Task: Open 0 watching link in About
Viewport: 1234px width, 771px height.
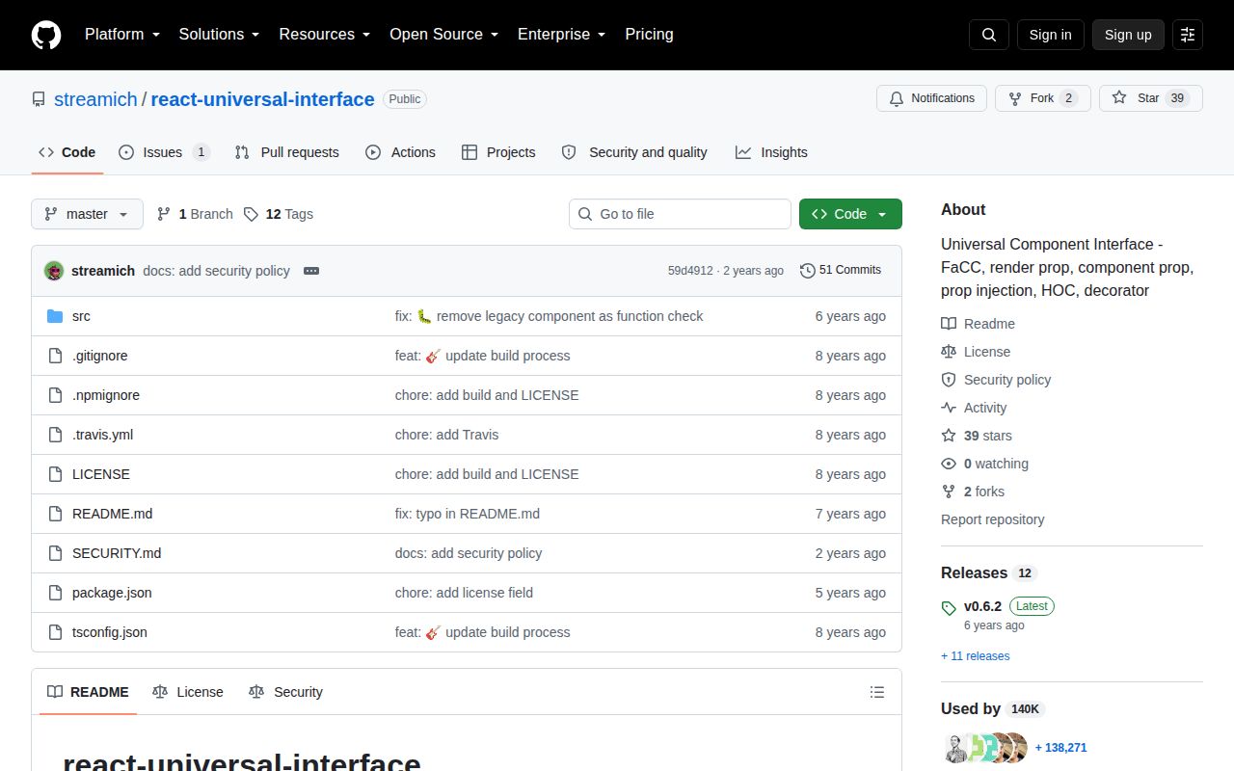Action: pos(985,464)
